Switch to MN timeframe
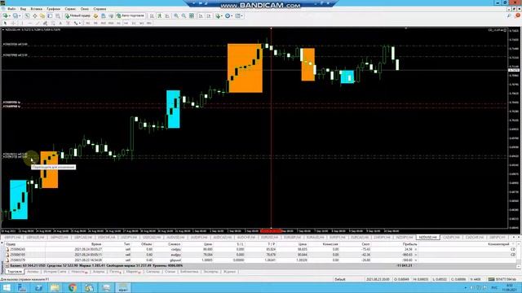 pyautogui.click(x=148, y=23)
